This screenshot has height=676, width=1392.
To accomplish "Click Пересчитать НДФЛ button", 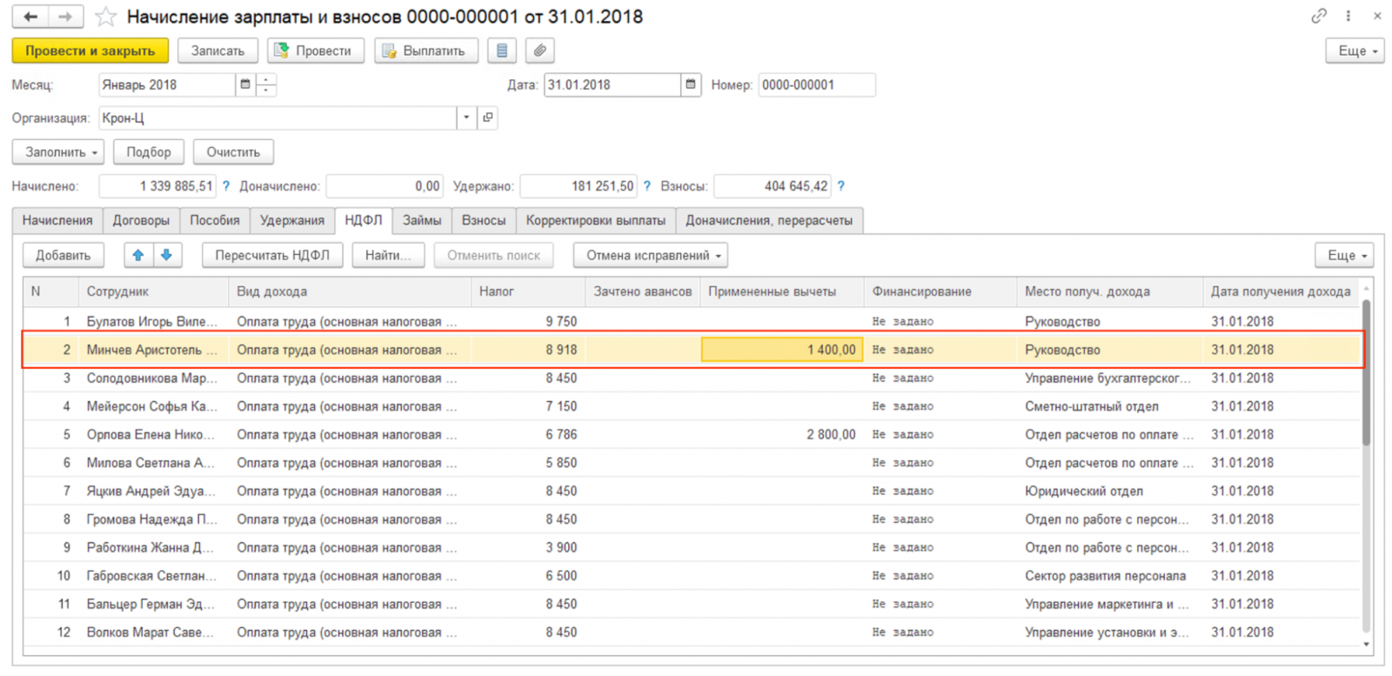I will tap(272, 255).
